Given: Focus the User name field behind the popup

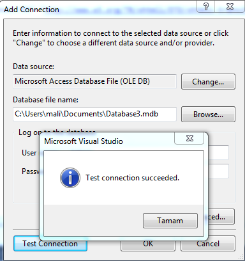Looking at the screenshot, I should (218, 152).
